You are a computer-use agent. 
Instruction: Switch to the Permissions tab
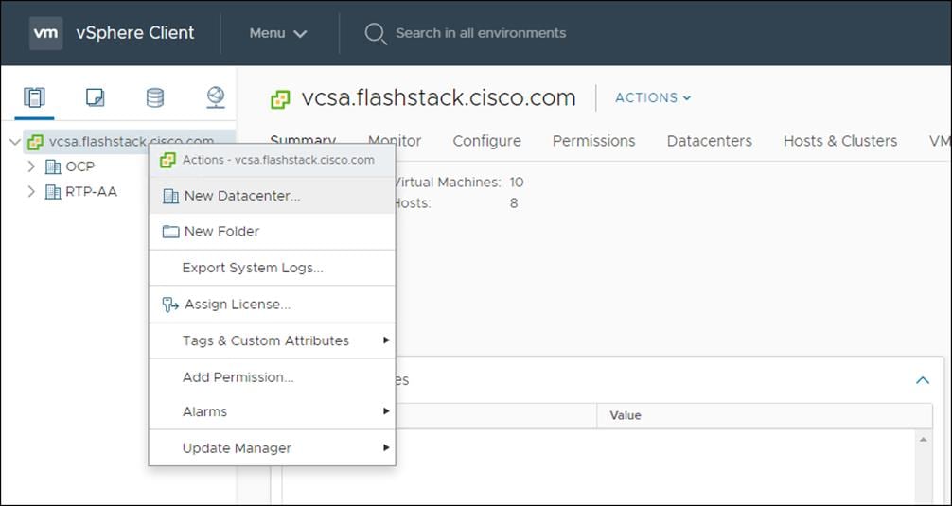click(593, 141)
